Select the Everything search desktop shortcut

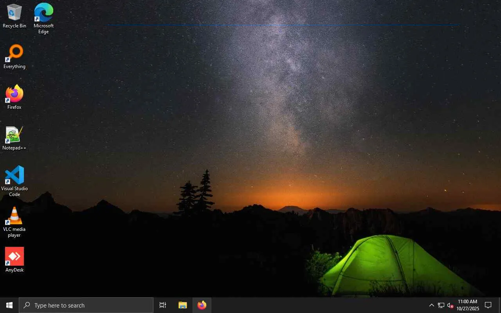pyautogui.click(x=14, y=57)
